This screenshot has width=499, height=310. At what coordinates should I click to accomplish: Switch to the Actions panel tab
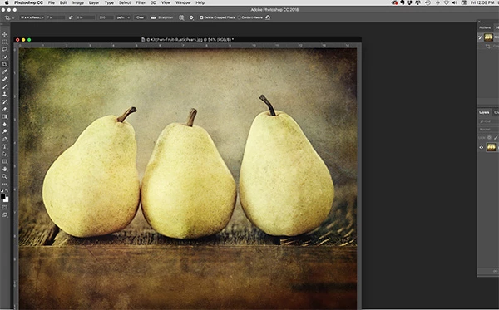485,27
